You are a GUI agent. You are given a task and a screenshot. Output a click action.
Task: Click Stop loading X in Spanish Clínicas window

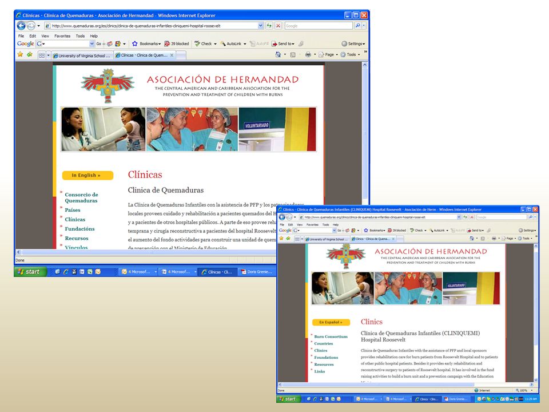[x=278, y=26]
